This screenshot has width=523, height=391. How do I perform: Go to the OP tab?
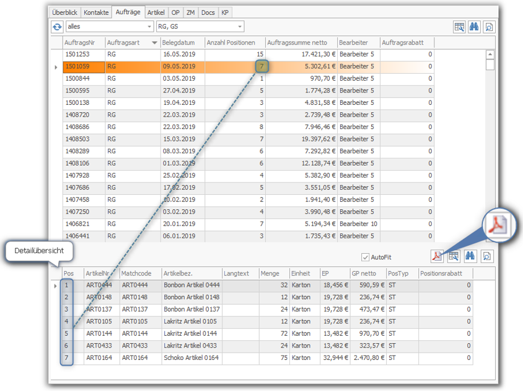(x=175, y=12)
